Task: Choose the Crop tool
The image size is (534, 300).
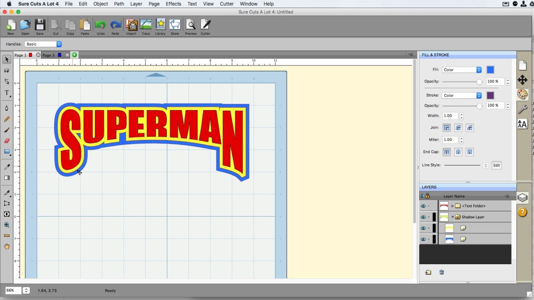Action: pyautogui.click(x=7, y=203)
